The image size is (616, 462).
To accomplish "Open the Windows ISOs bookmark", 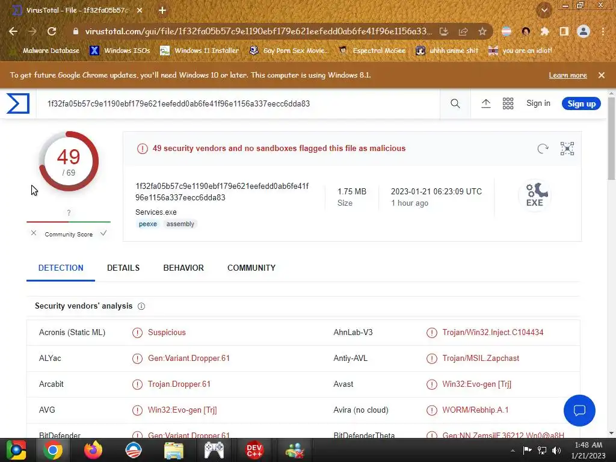I will tap(120, 51).
